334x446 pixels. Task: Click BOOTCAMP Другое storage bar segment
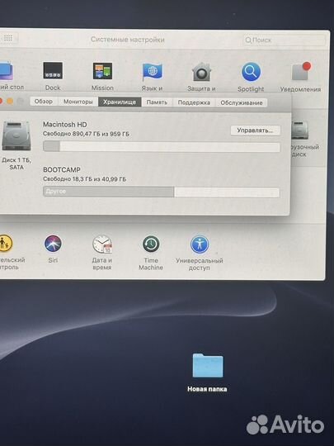click(109, 192)
